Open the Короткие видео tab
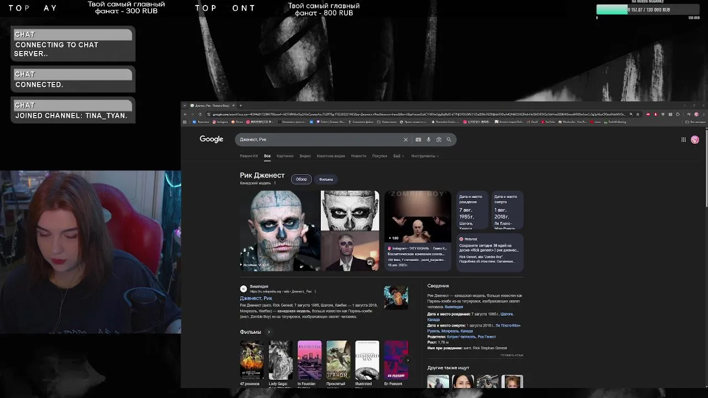 331,156
